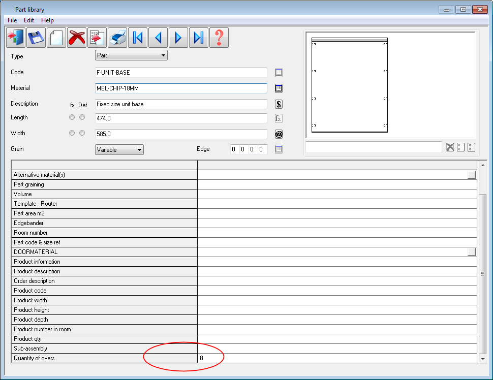Select the Part graining row
Image resolution: width=493 pixels, height=380 pixels.
(x=244, y=184)
